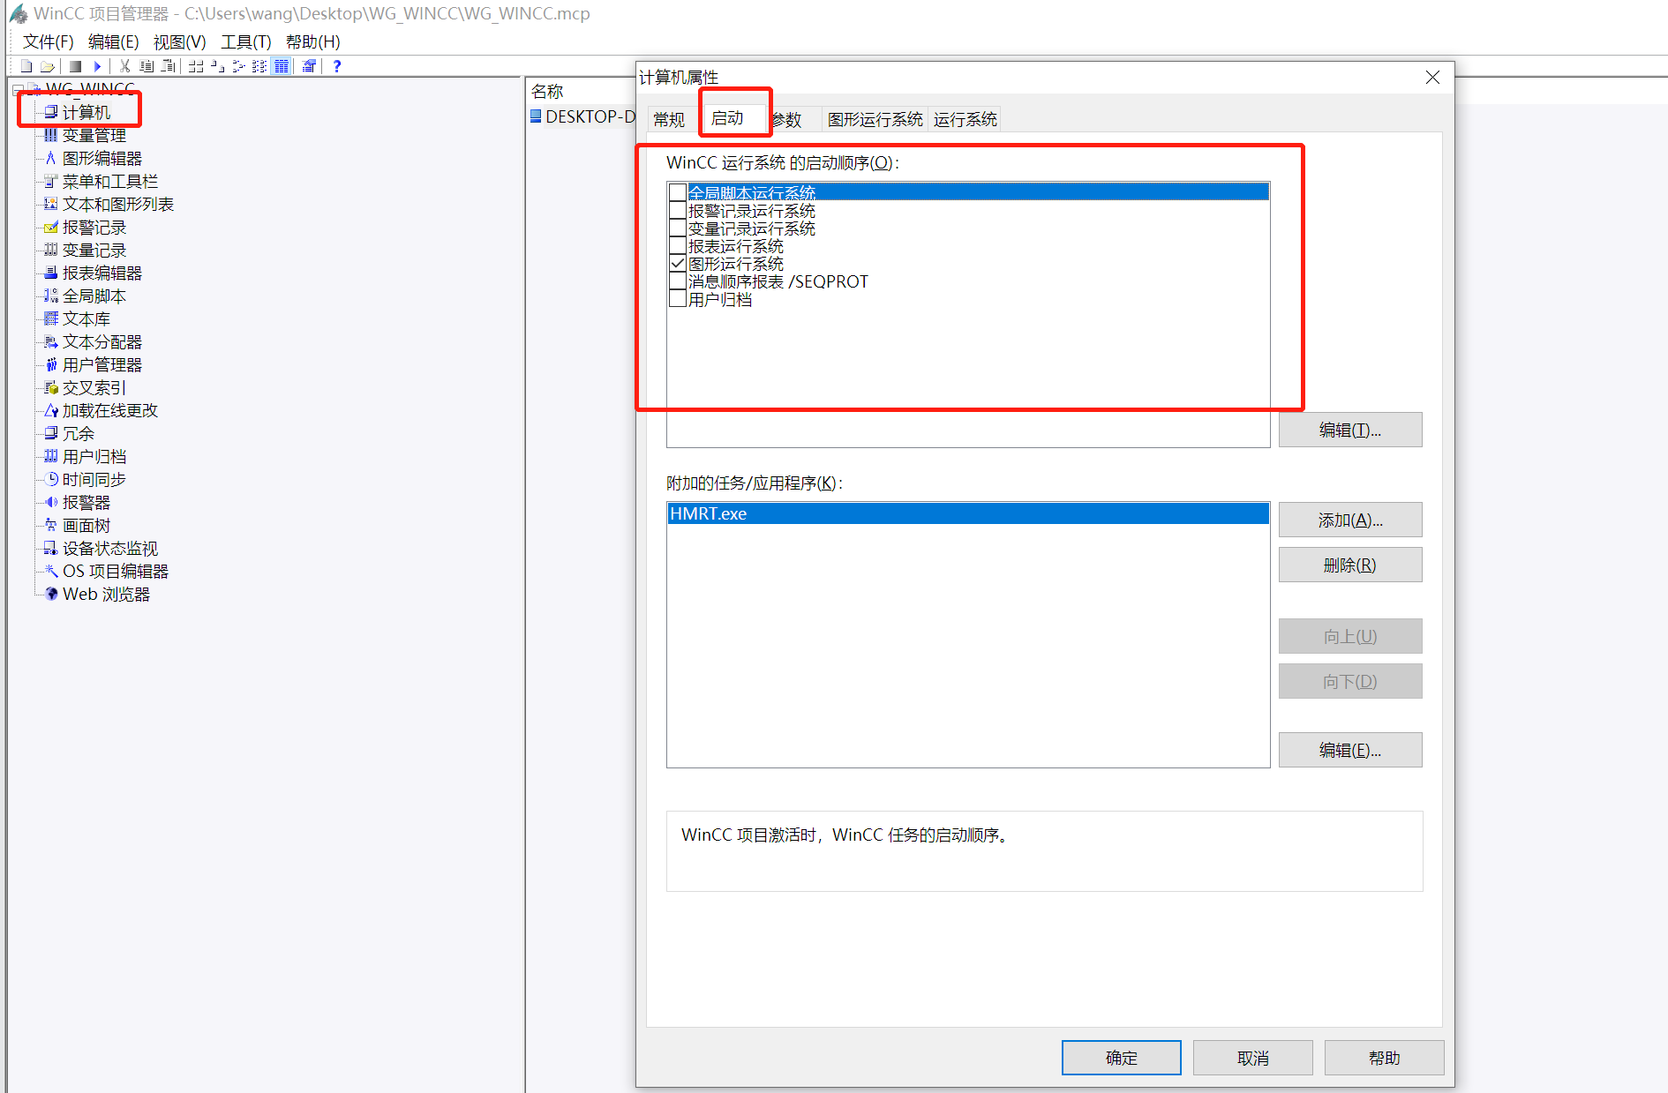Click the 图形编辑器 tree icon

coord(51,158)
